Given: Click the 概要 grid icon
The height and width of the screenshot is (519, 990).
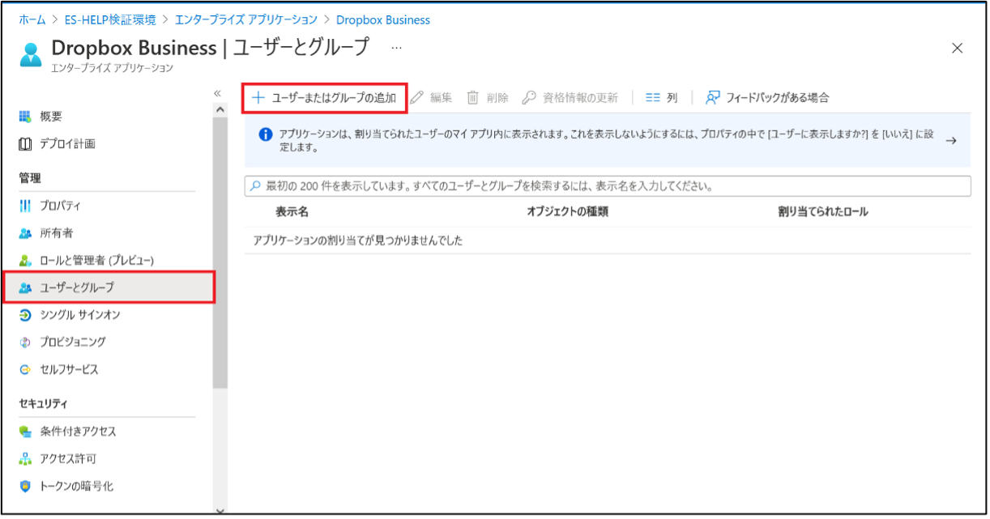Looking at the screenshot, I should (x=25, y=117).
